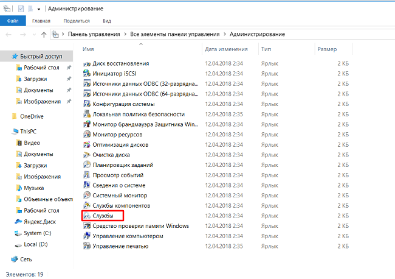The image size is (395, 279).
Task: Click the Управление компьютером icon
Action: (x=86, y=236)
